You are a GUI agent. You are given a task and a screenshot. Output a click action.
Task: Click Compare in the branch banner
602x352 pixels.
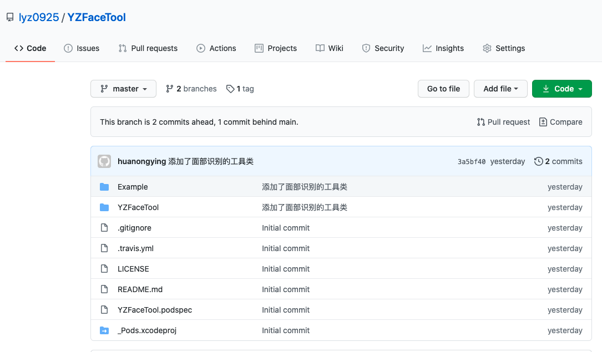coord(560,122)
